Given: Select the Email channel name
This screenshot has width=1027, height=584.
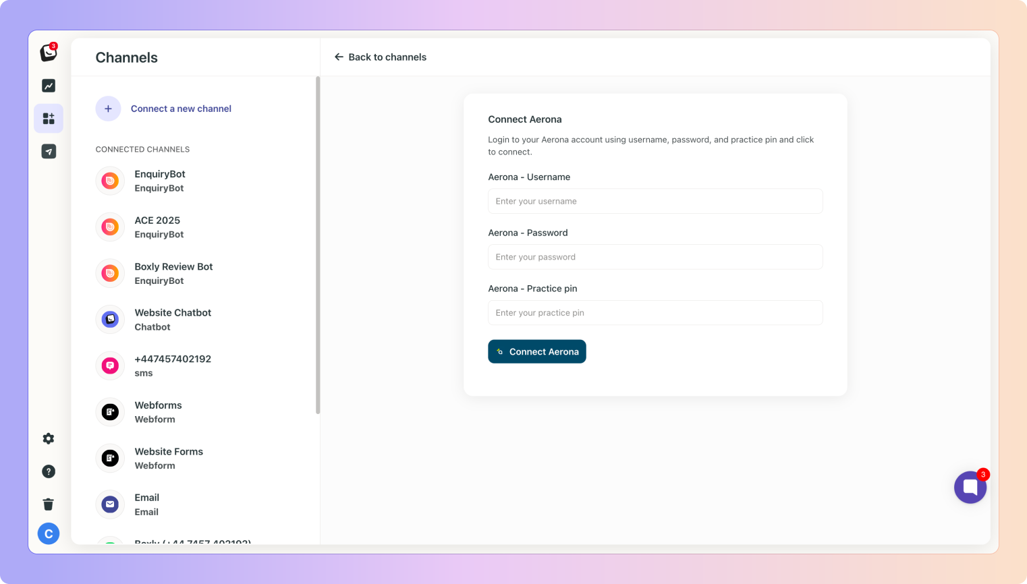Looking at the screenshot, I should (146, 498).
